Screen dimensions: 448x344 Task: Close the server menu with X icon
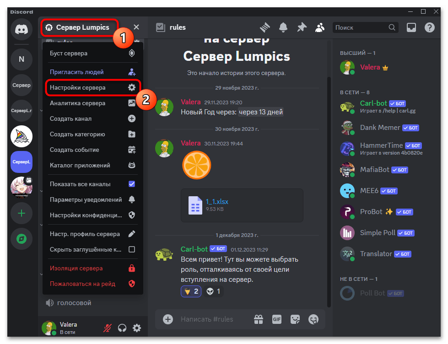click(136, 27)
